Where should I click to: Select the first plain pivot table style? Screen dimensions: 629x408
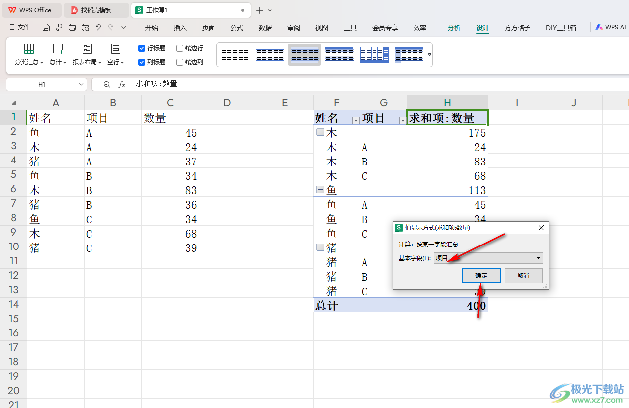coord(235,55)
